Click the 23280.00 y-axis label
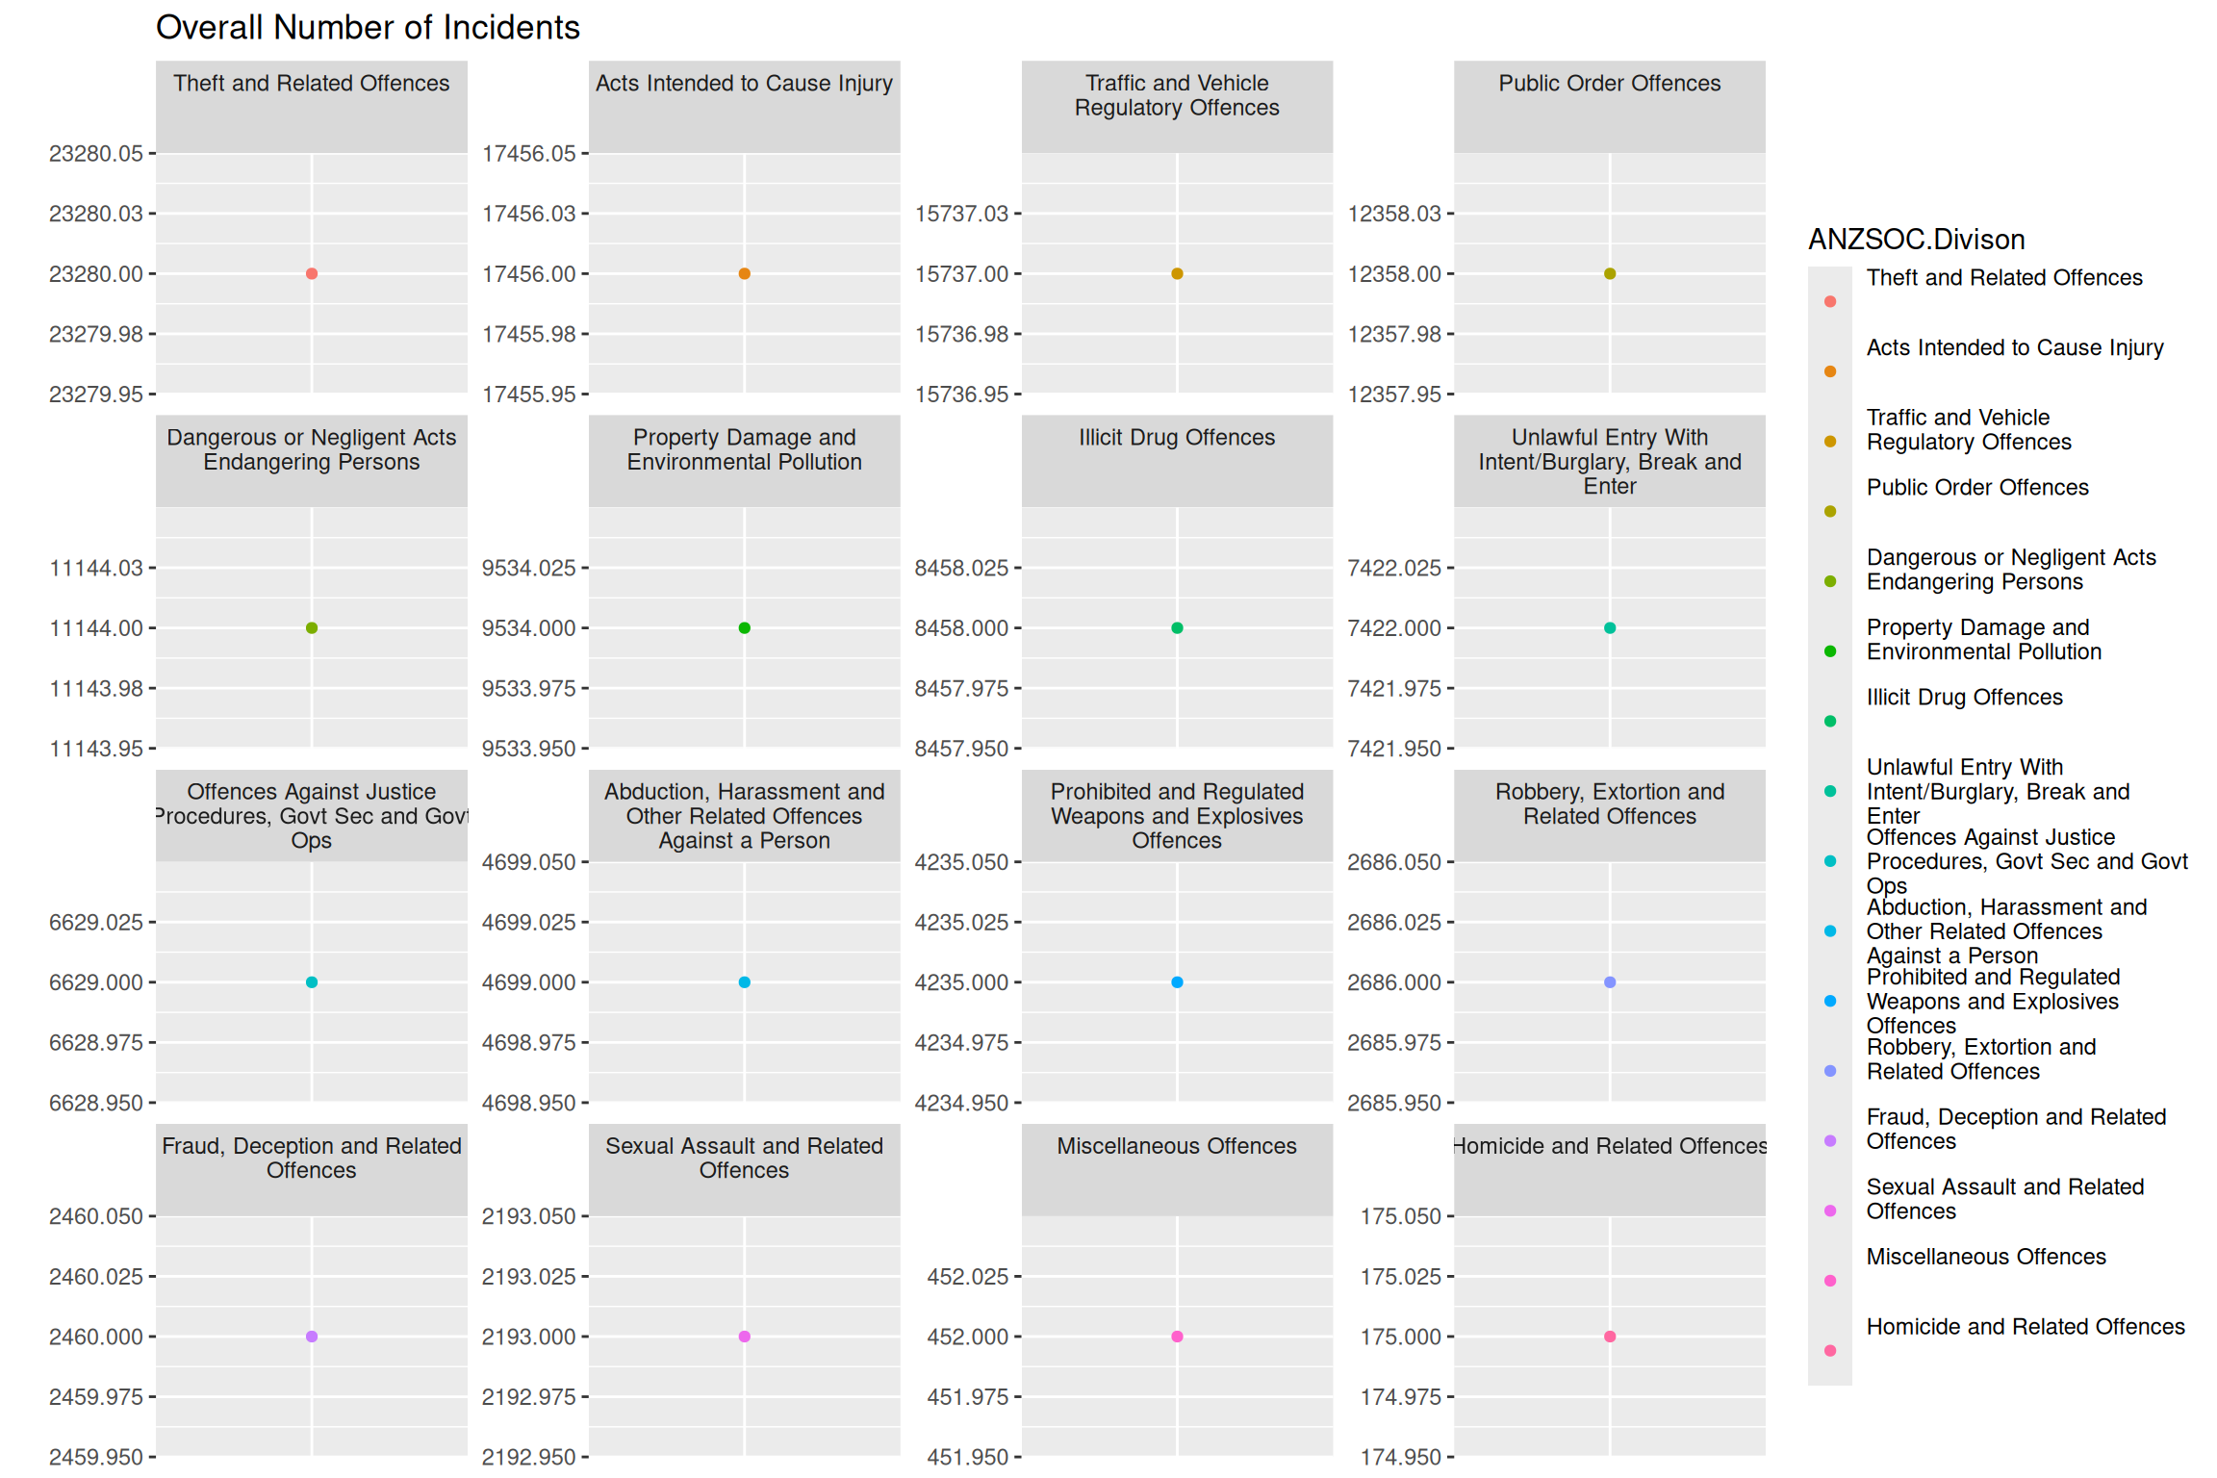Screen dimensions: 2217x1478 (95, 274)
